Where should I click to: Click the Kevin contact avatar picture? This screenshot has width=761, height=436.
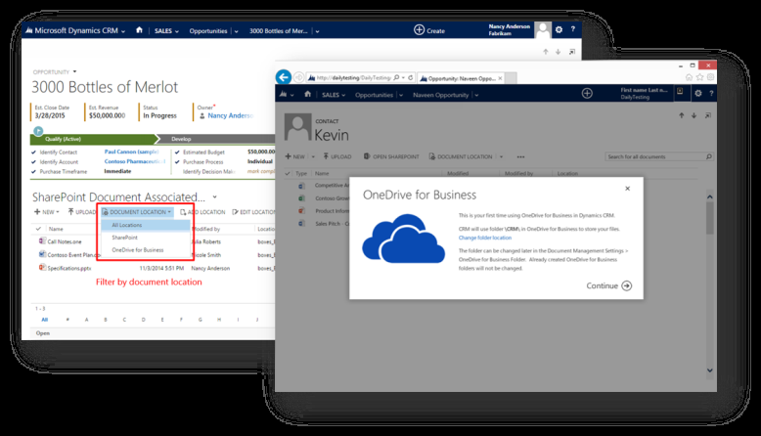coord(297,127)
